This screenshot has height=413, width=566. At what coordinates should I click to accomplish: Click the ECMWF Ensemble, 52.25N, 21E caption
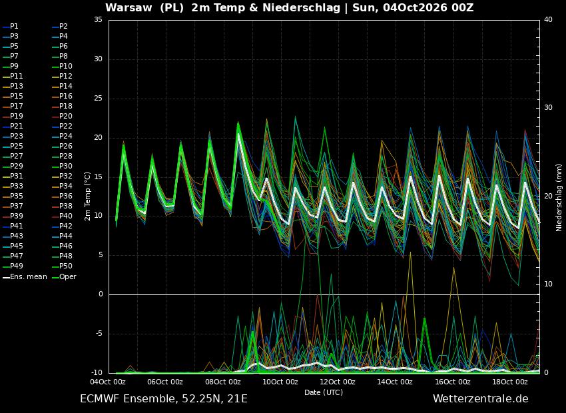click(x=164, y=399)
